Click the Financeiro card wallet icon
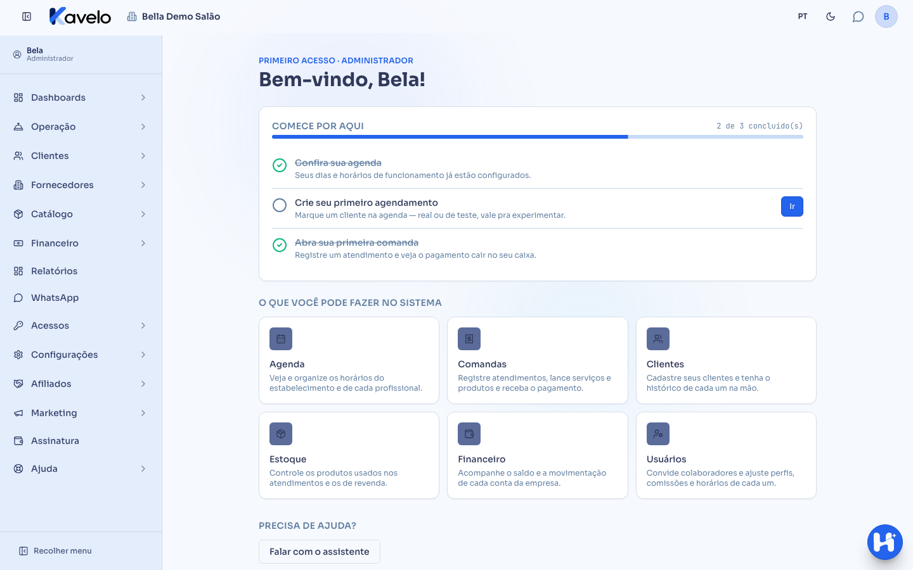Image resolution: width=913 pixels, height=570 pixels. 469,434
